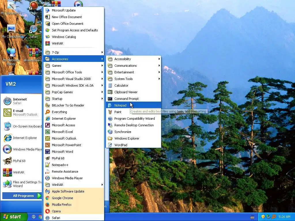Open On-Screen Keyboard from Start menu

(x=22, y=126)
